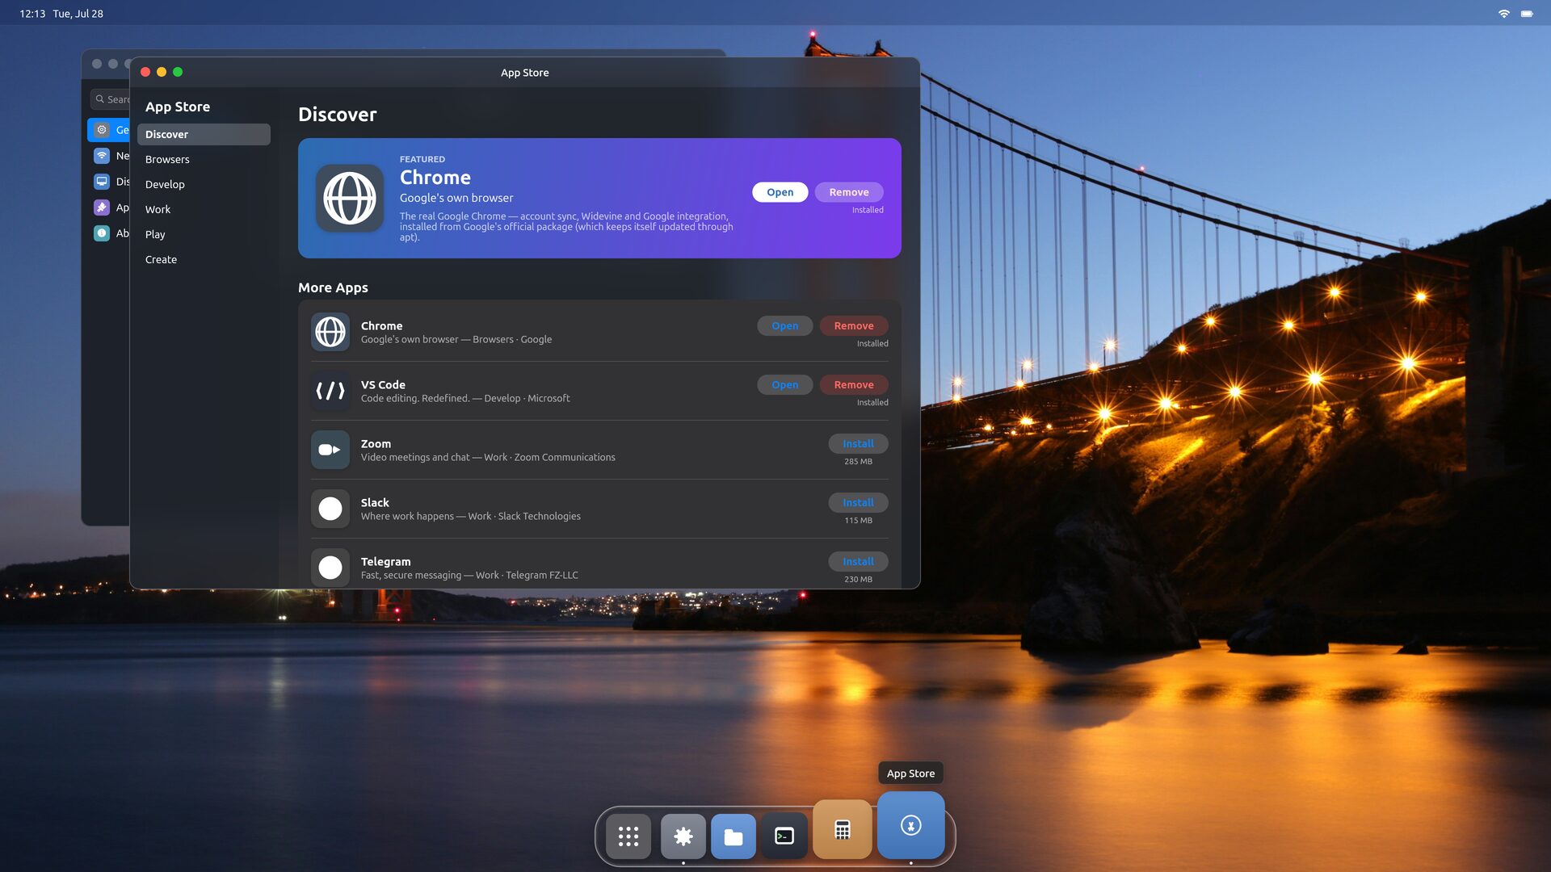Select the Discover section in sidebar
Screen dimensions: 1551x872
(204, 134)
